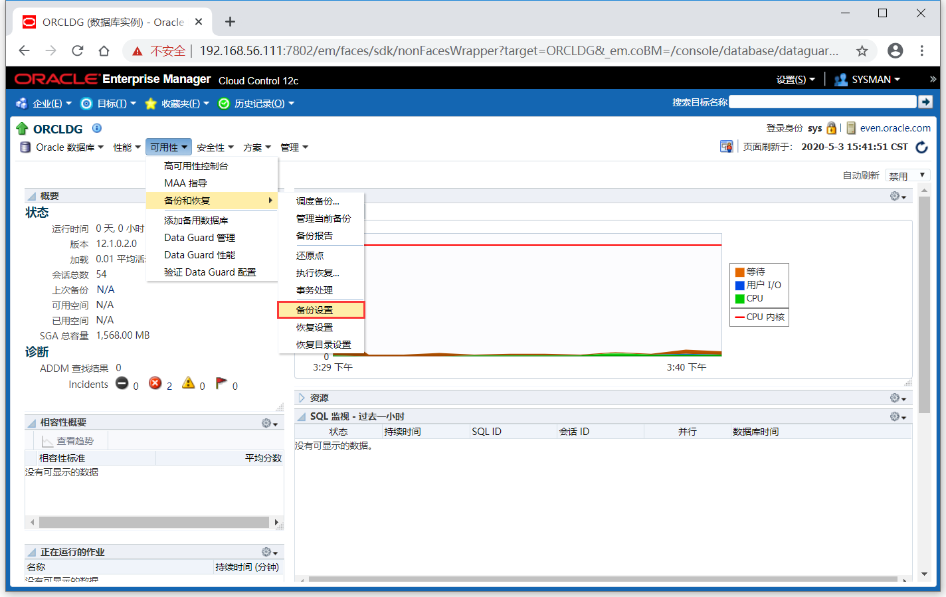The height and width of the screenshot is (597, 946).
Task: Reload the page with browser refresh icon
Action: (78, 50)
